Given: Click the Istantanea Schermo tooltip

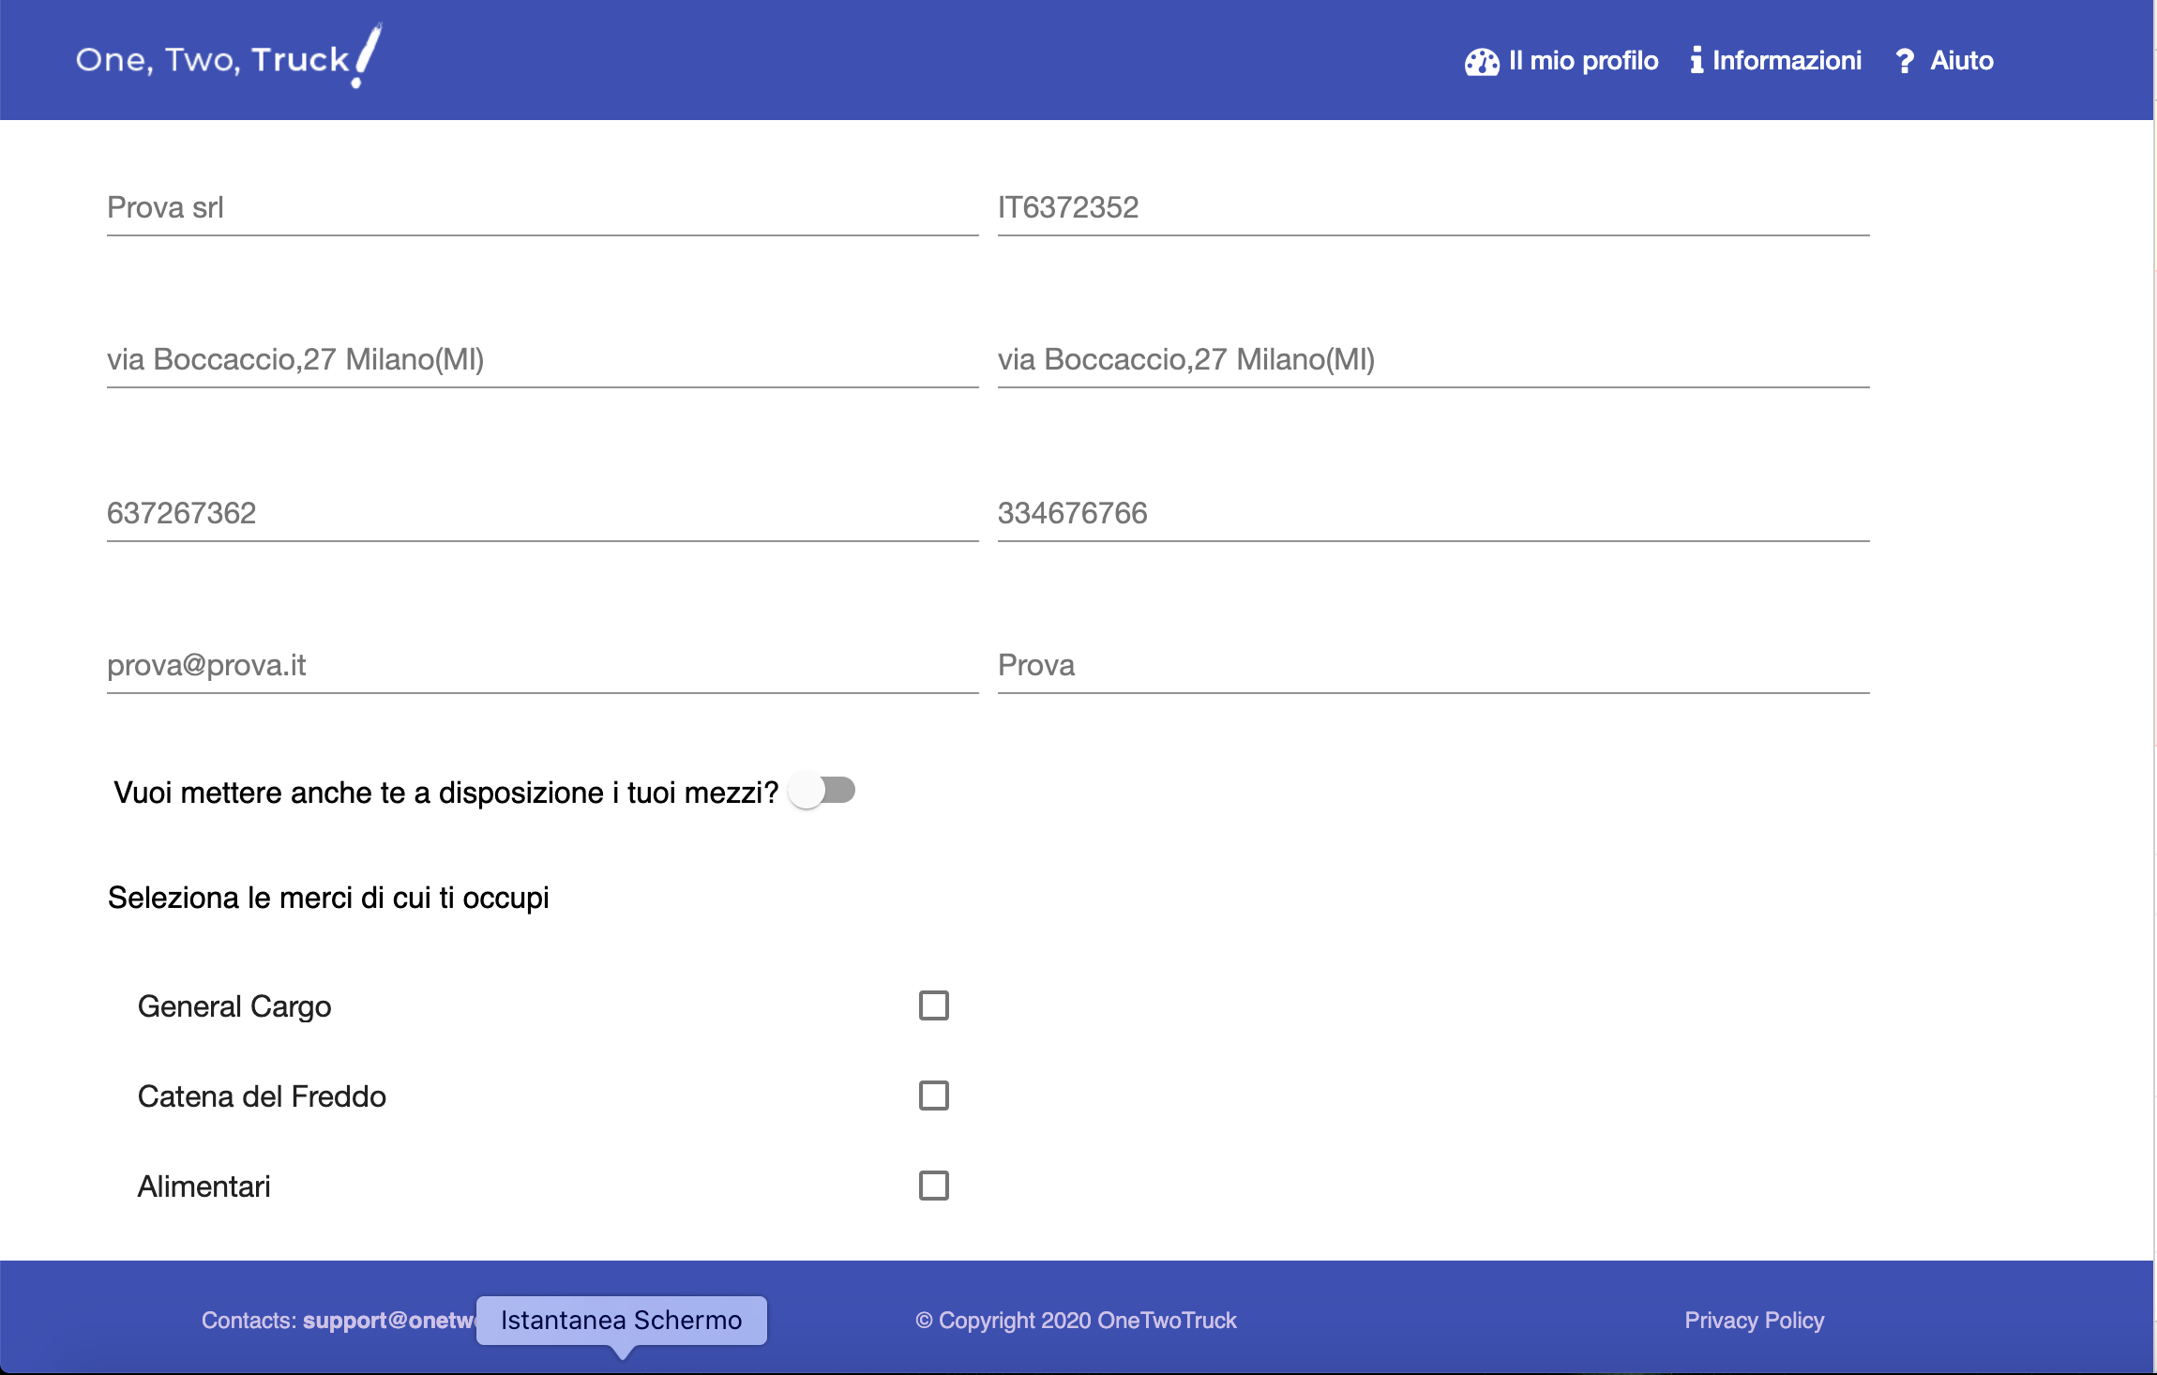Looking at the screenshot, I should point(621,1321).
